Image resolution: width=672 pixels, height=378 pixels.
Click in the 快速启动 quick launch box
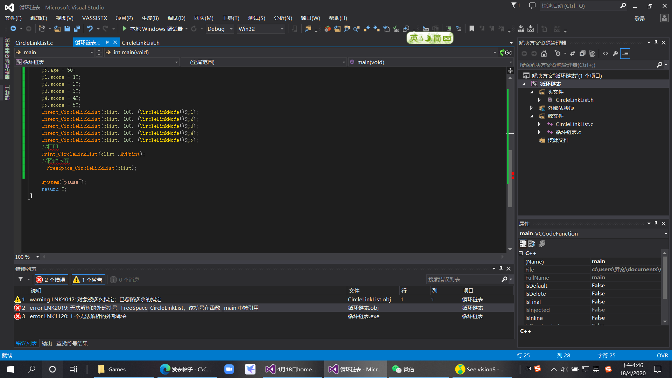pyautogui.click(x=579, y=6)
